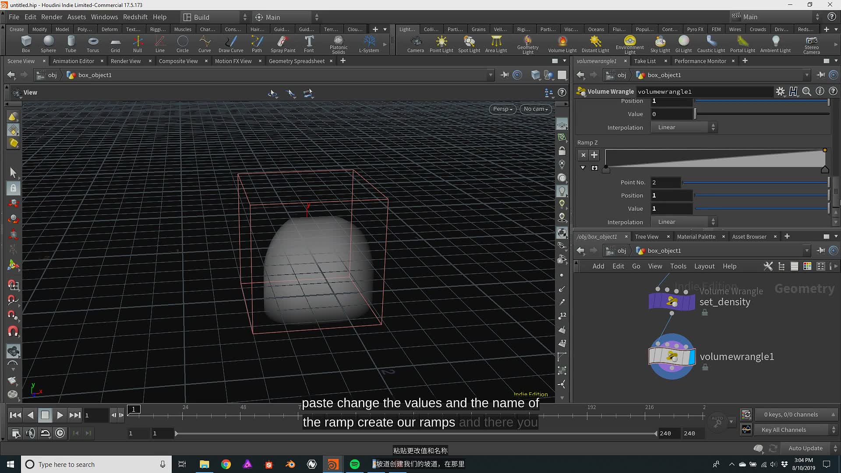Add a Stereo Camera from the shelf
Screen dimensions: 841x473
(x=811, y=45)
